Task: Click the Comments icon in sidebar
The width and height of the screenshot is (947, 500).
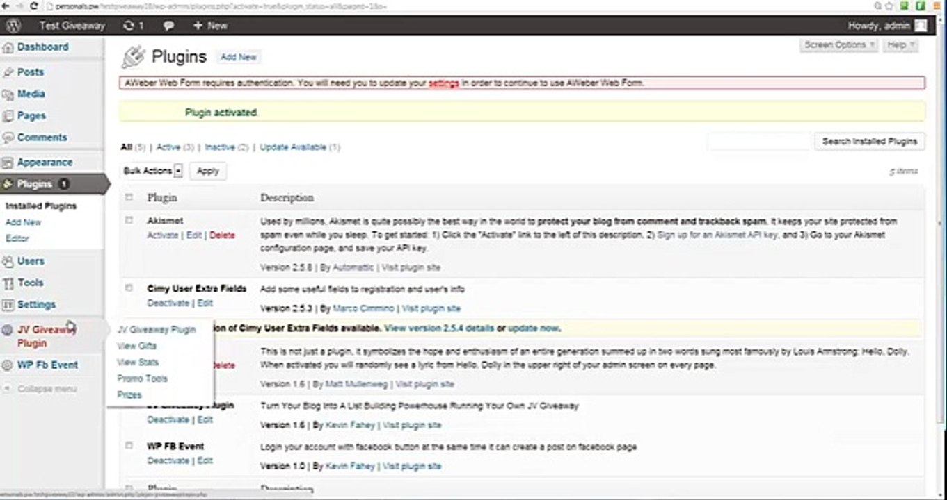Action: point(8,137)
